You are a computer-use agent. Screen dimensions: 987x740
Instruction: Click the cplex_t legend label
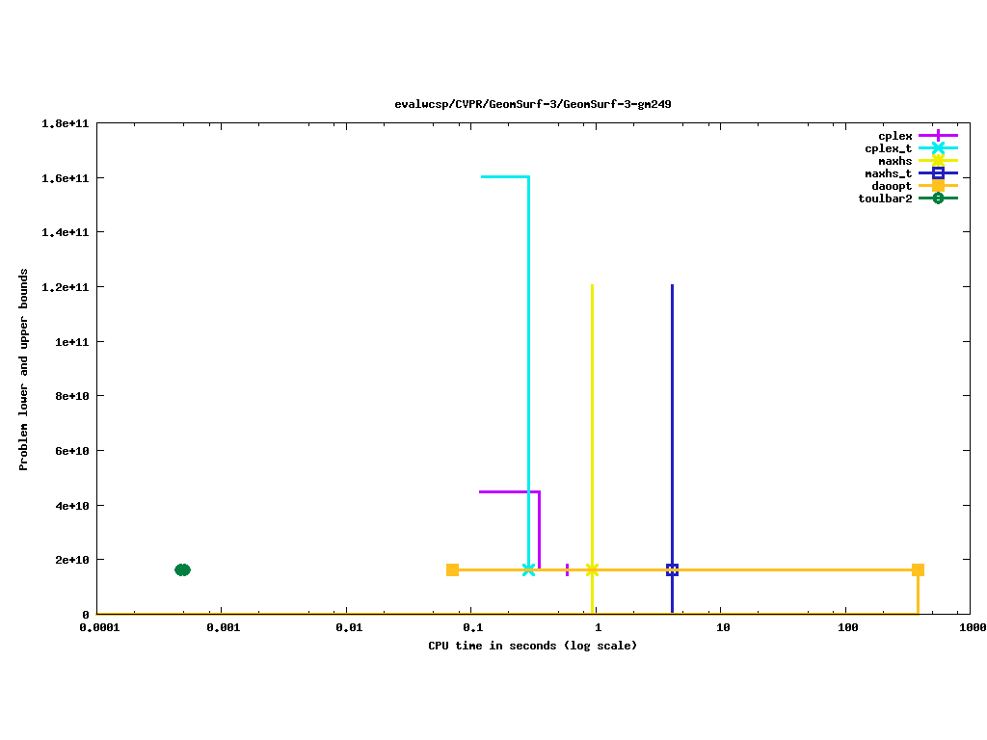888,148
